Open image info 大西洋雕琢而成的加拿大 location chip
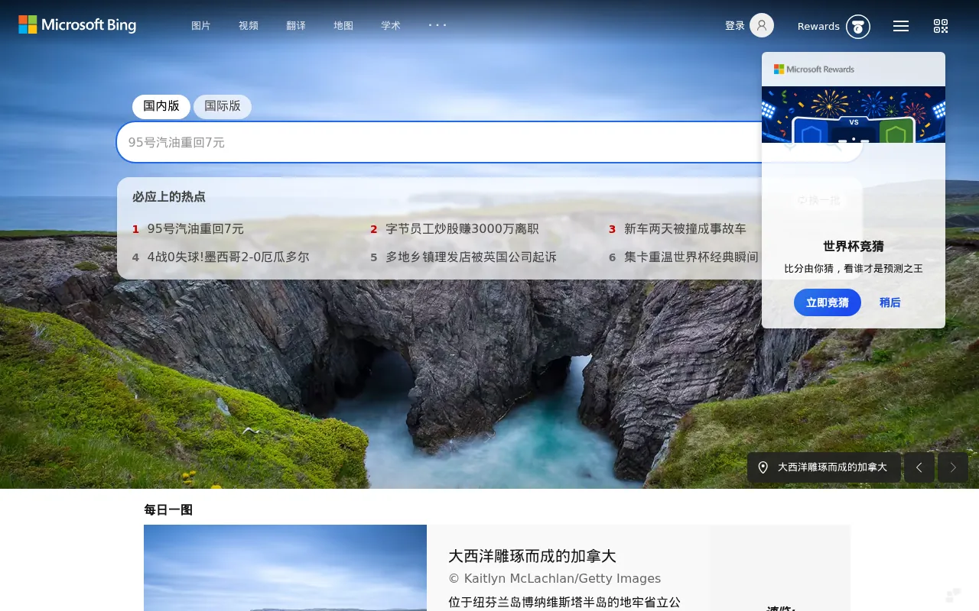This screenshot has width=979, height=611. 824,467
